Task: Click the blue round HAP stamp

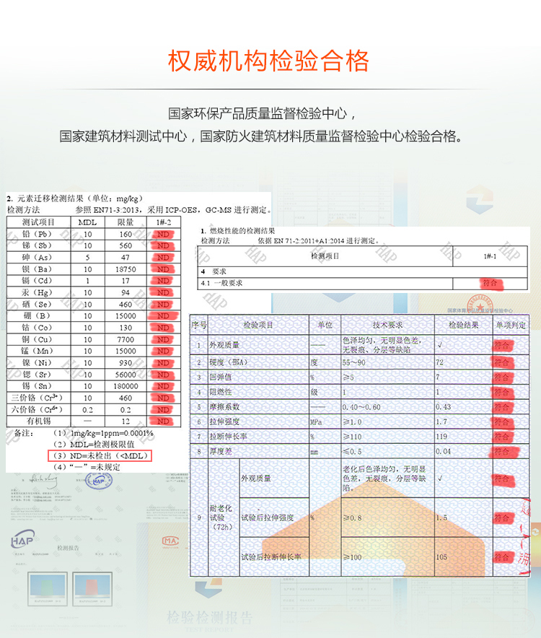Action: 98,481
